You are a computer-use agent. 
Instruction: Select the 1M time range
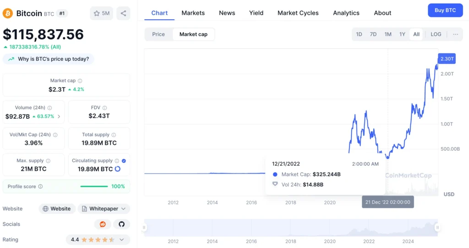pyautogui.click(x=388, y=34)
